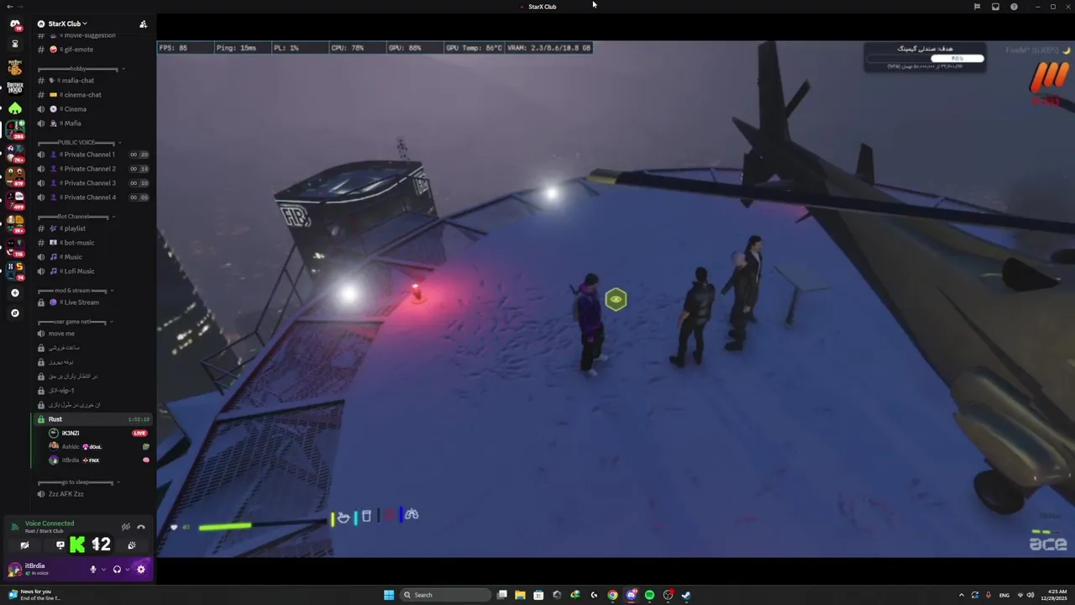The image size is (1075, 605).
Task: Collapse the mod & stream category
Action: pyautogui.click(x=76, y=291)
